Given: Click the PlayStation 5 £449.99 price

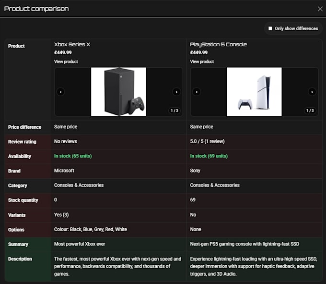Looking at the screenshot, I should [198, 52].
